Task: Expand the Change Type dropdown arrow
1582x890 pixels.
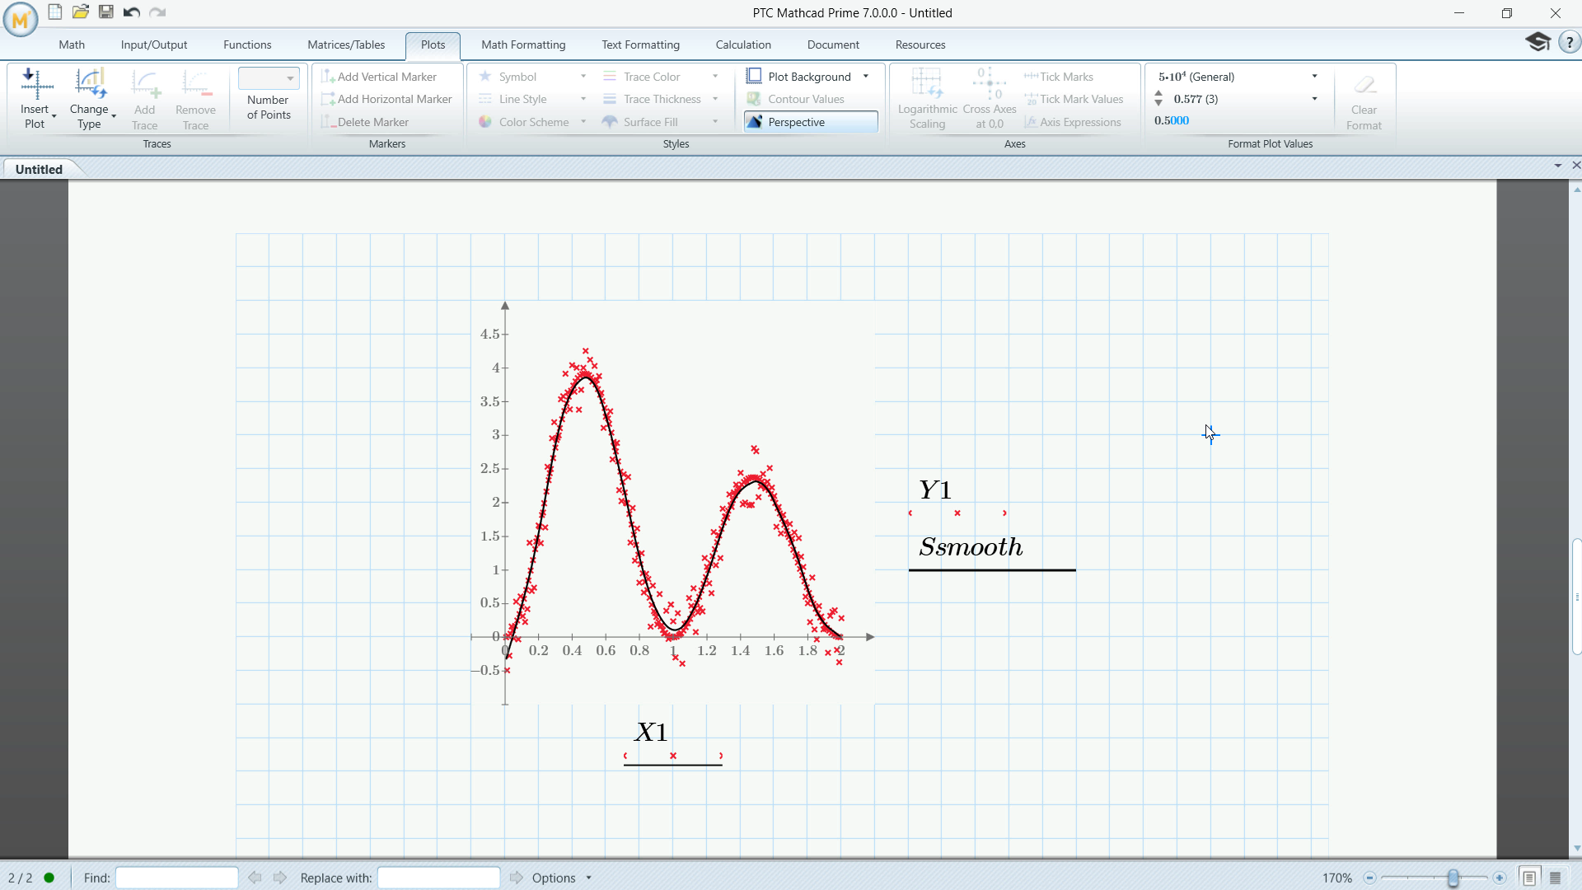Action: point(114,116)
